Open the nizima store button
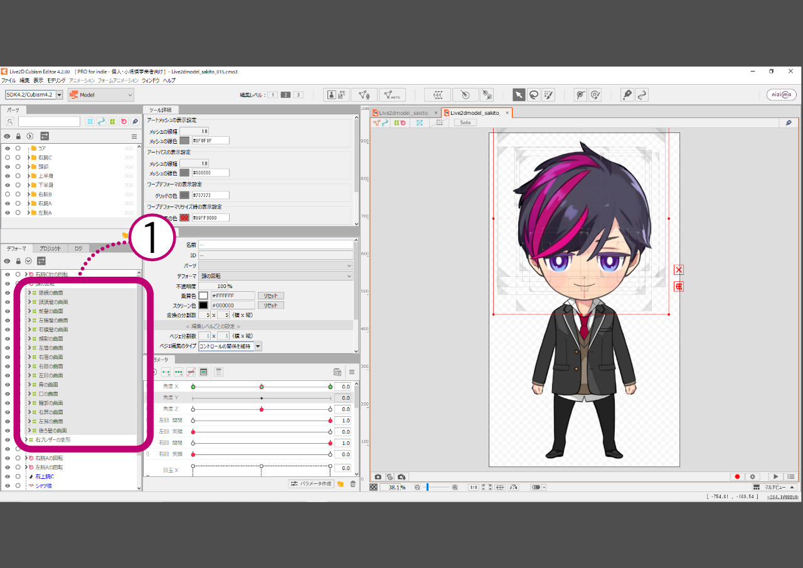 pos(782,95)
